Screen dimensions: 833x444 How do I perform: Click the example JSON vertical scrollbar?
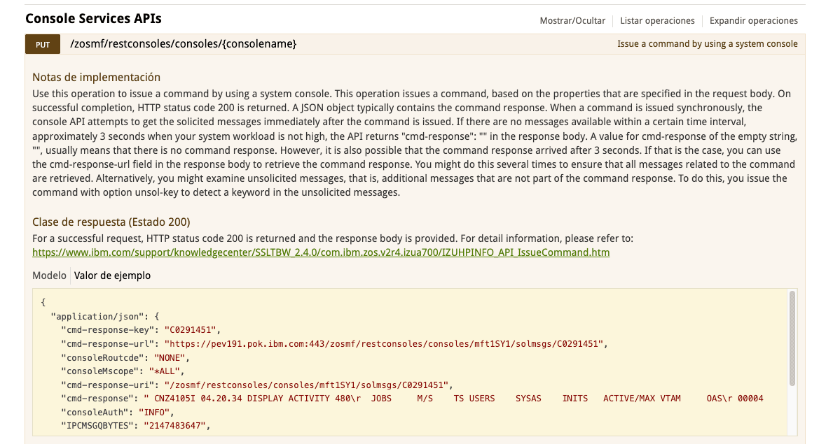[792, 338]
